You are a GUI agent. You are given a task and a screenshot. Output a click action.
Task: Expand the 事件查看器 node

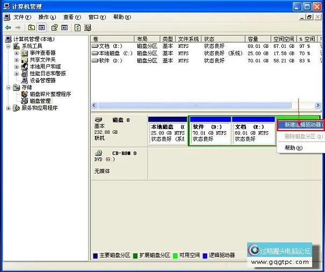click(x=17, y=53)
